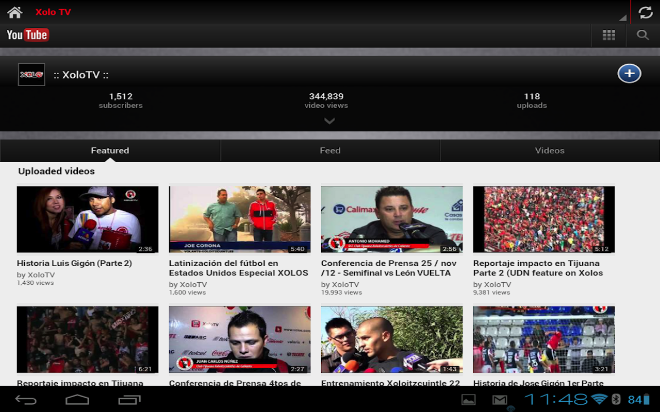Expand channel details with down chevron
Image resolution: width=660 pixels, height=412 pixels.
pyautogui.click(x=329, y=121)
